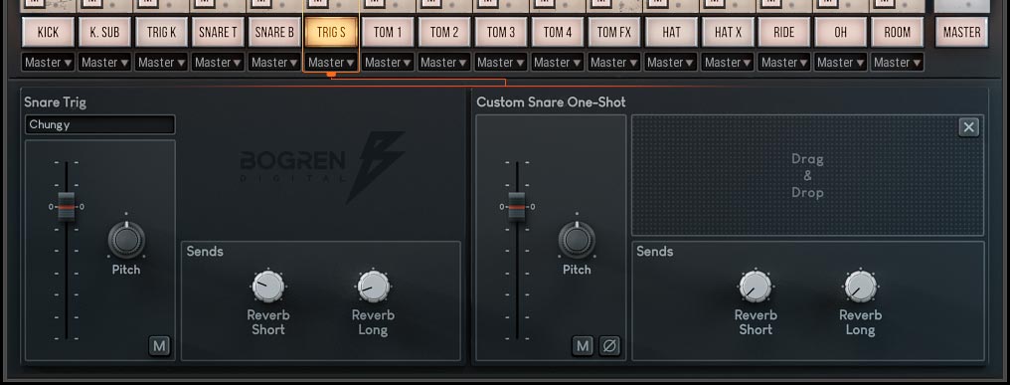Select the TRIG S channel button

pos(332,32)
